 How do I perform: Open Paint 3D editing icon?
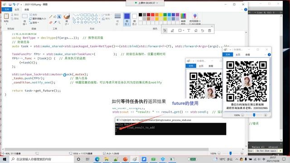tap(195, 16)
